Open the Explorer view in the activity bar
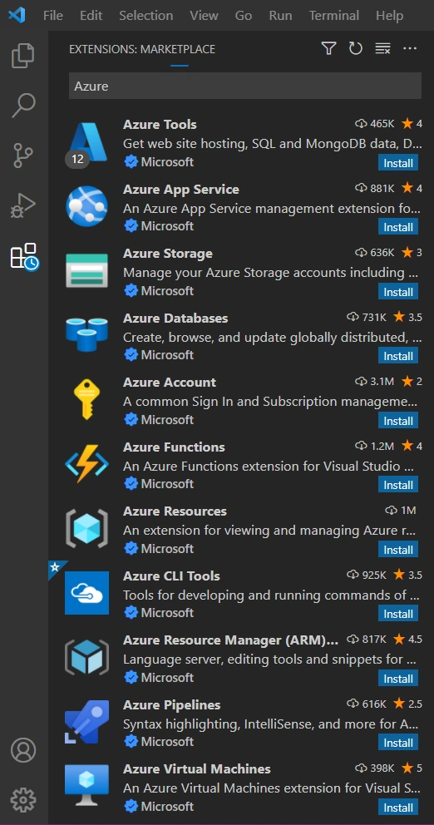This screenshot has width=434, height=825. click(x=23, y=56)
